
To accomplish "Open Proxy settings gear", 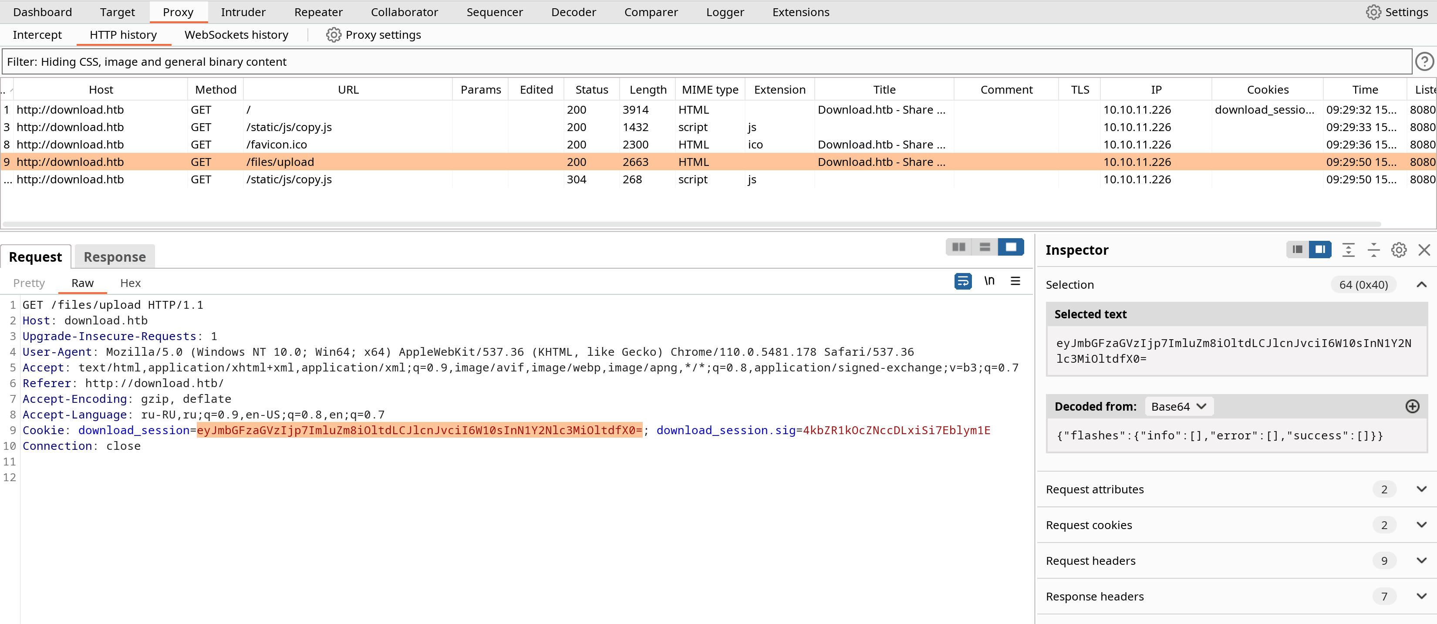I will click(334, 34).
